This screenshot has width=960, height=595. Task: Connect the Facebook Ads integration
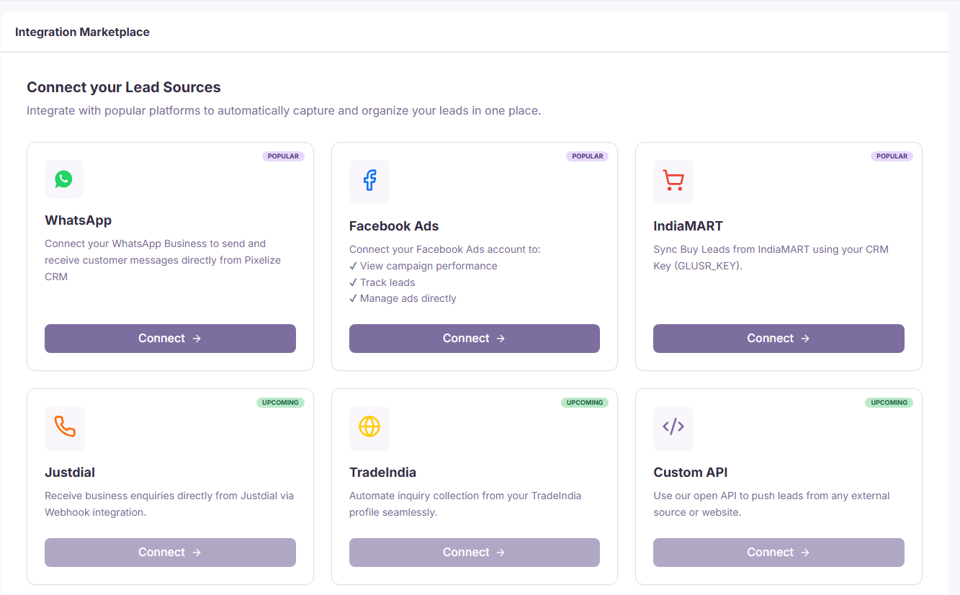(475, 339)
